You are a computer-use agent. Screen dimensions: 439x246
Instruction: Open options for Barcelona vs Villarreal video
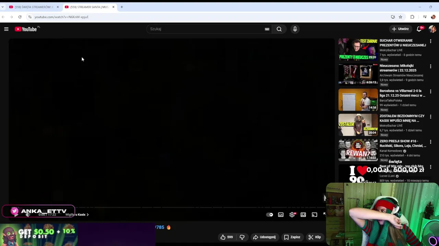tap(430, 92)
